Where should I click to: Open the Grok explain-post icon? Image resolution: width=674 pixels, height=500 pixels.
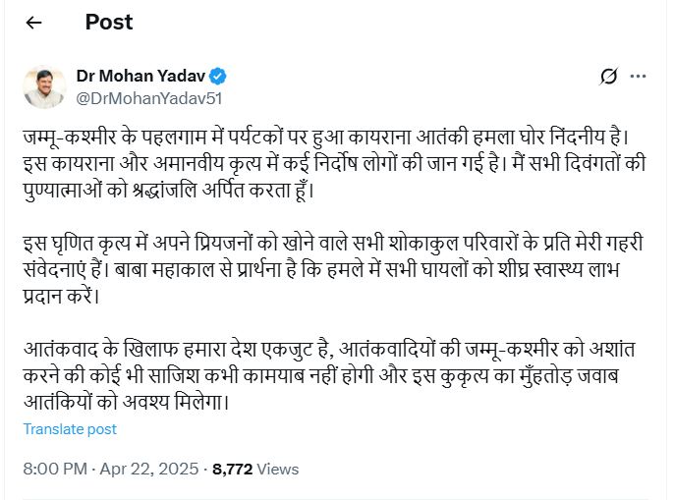point(608,77)
